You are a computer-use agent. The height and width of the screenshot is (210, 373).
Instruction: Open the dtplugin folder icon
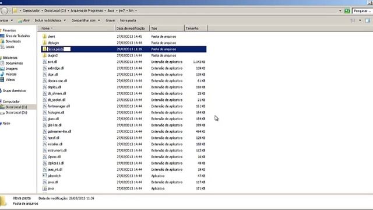[x=44, y=43]
